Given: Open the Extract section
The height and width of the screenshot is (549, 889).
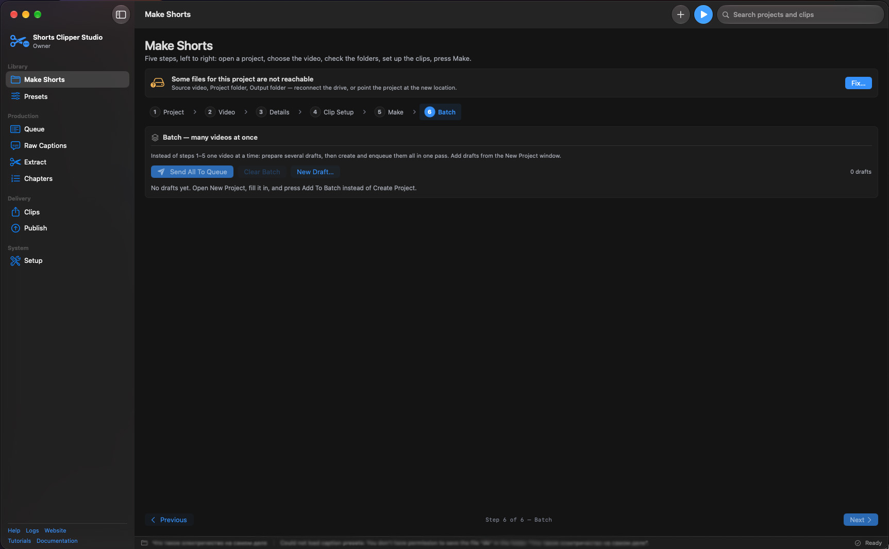Looking at the screenshot, I should pos(68,162).
